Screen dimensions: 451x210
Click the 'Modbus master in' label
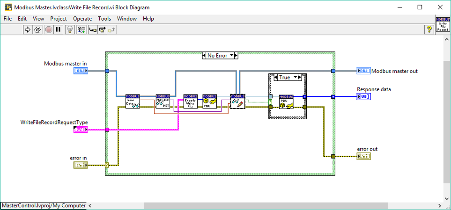[x=65, y=64]
